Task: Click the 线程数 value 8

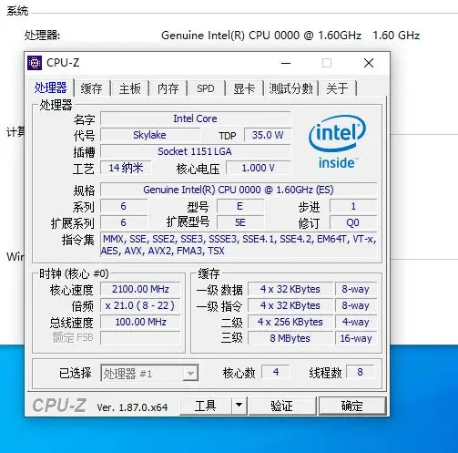Action: [361, 372]
